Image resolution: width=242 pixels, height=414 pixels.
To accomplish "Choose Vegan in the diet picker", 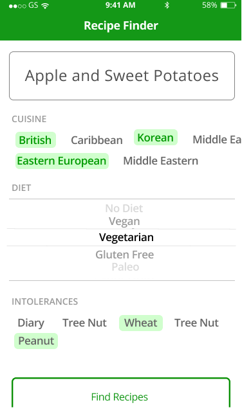I will coord(124,221).
